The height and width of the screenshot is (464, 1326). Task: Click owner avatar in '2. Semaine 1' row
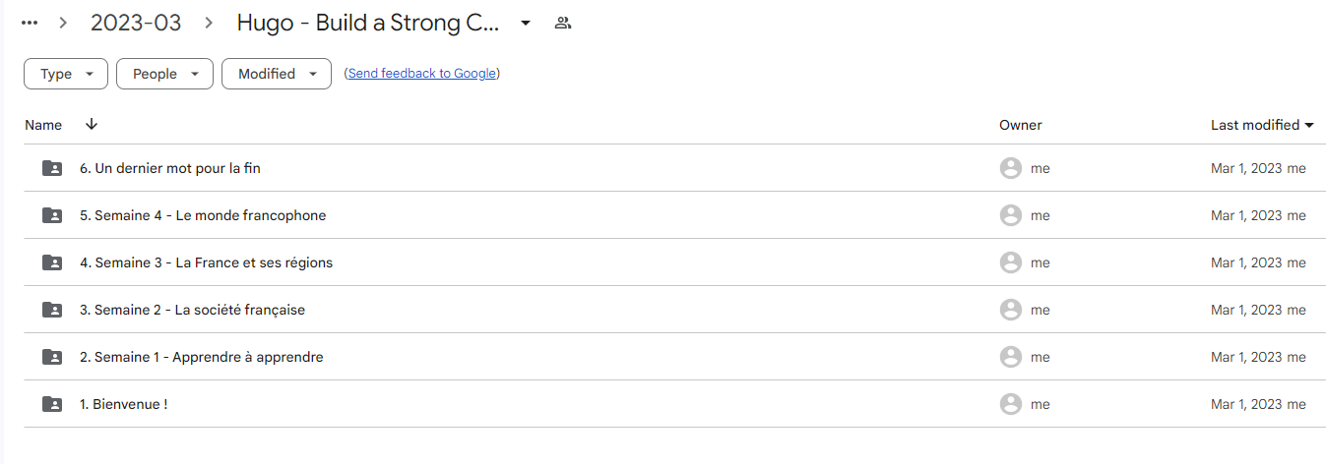(x=1010, y=357)
